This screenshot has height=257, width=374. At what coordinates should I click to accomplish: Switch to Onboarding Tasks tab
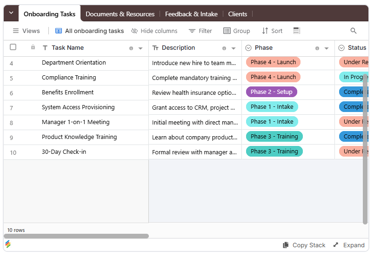[x=49, y=14]
